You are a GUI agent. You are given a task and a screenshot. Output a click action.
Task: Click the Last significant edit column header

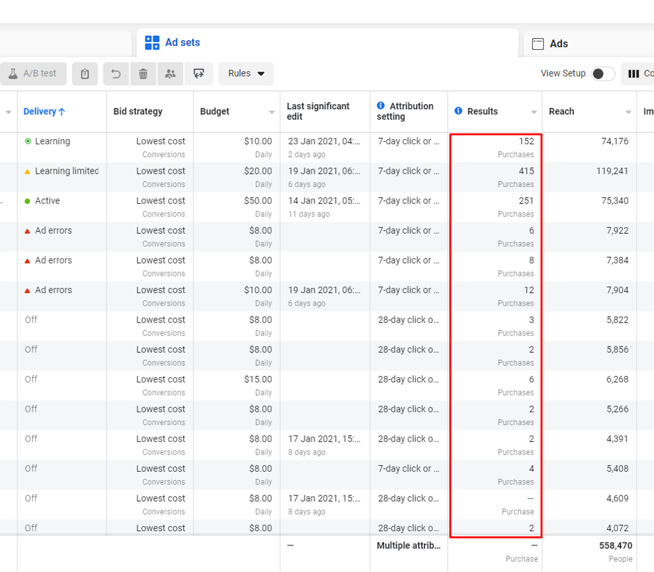[318, 111]
